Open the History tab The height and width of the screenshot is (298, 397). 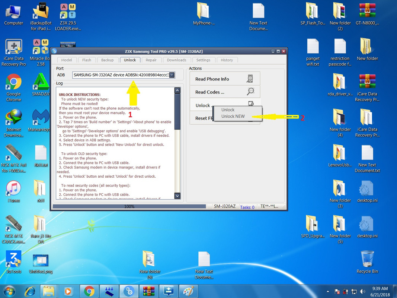pos(227,60)
